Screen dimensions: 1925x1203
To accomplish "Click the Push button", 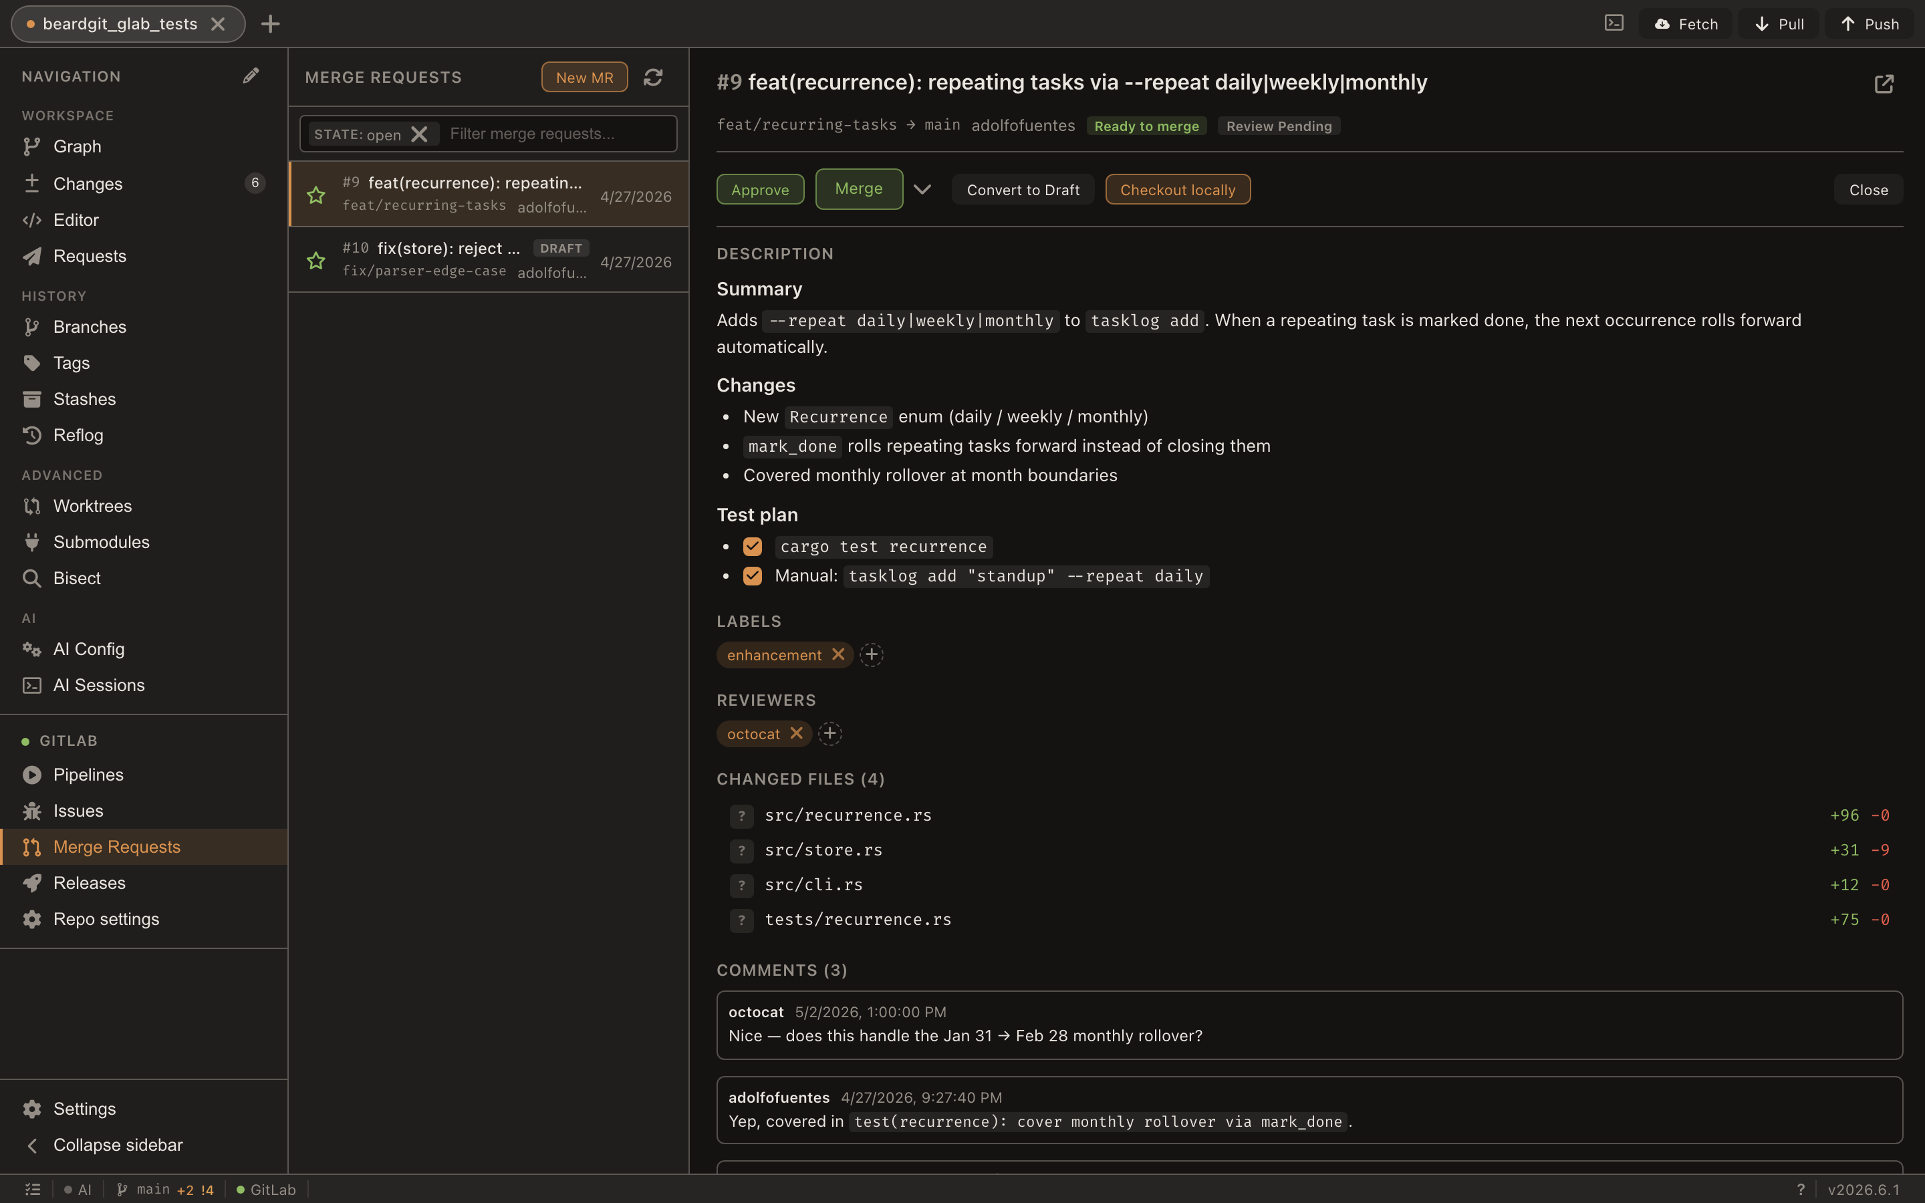I will [1870, 24].
